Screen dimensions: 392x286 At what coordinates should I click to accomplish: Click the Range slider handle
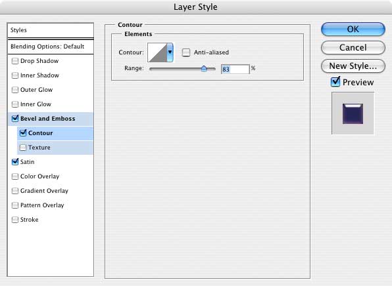pyautogui.click(x=204, y=68)
